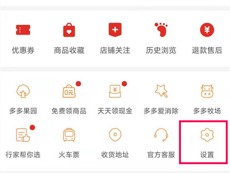Tap the 商品收藏 shopping bag icon
230x173 pixels.
pos(69,30)
